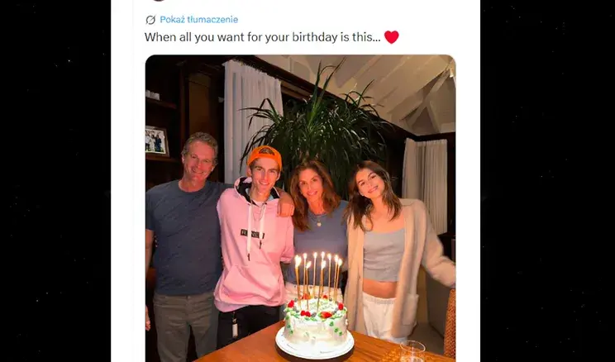Image resolution: width=615 pixels, height=362 pixels.
Task: Click the orange cap in the photo
Action: click(x=265, y=155)
